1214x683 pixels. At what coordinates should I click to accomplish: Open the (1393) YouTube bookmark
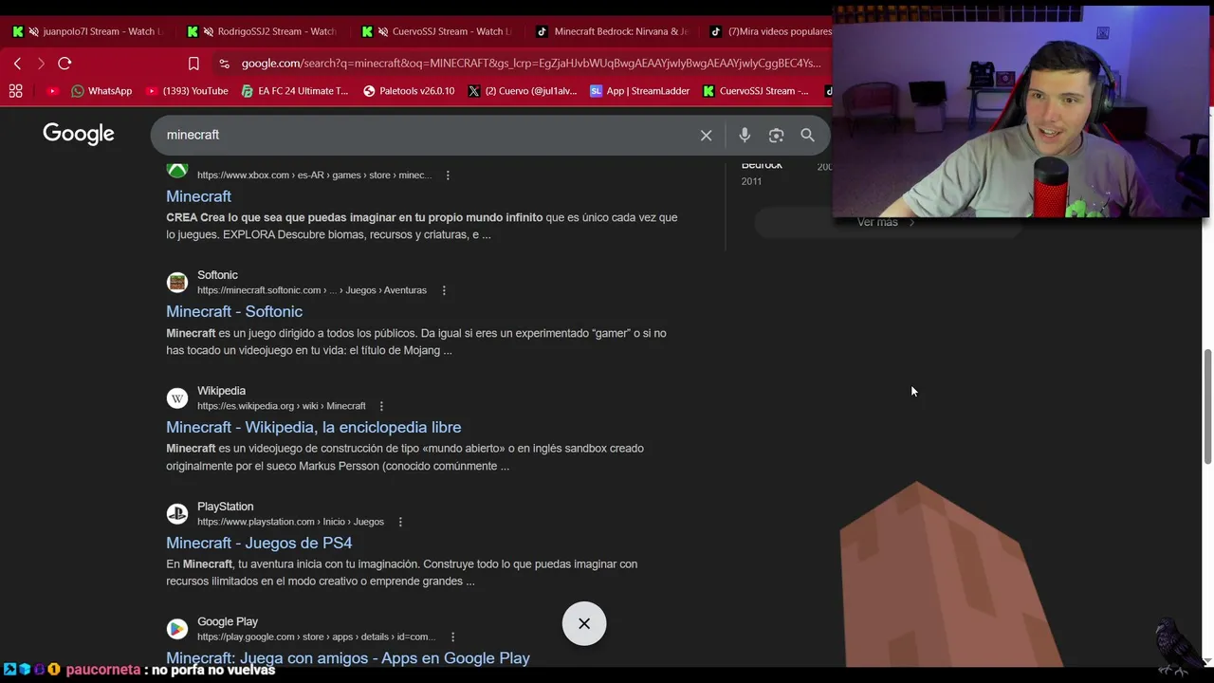[187, 91]
